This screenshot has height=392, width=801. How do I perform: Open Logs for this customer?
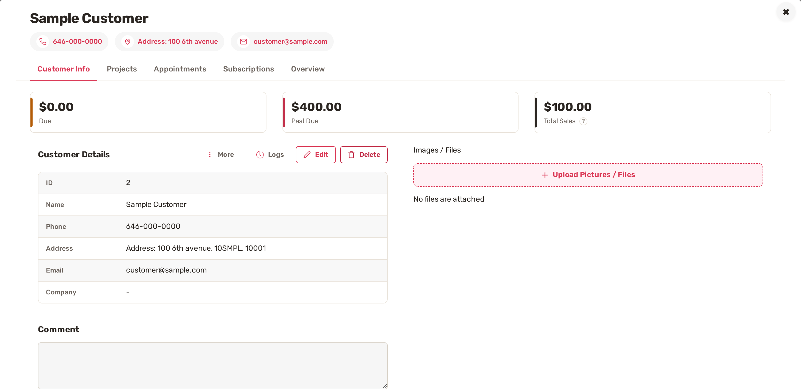[270, 155]
